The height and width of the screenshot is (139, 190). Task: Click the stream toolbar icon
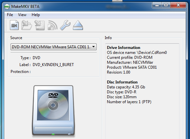[52, 25]
